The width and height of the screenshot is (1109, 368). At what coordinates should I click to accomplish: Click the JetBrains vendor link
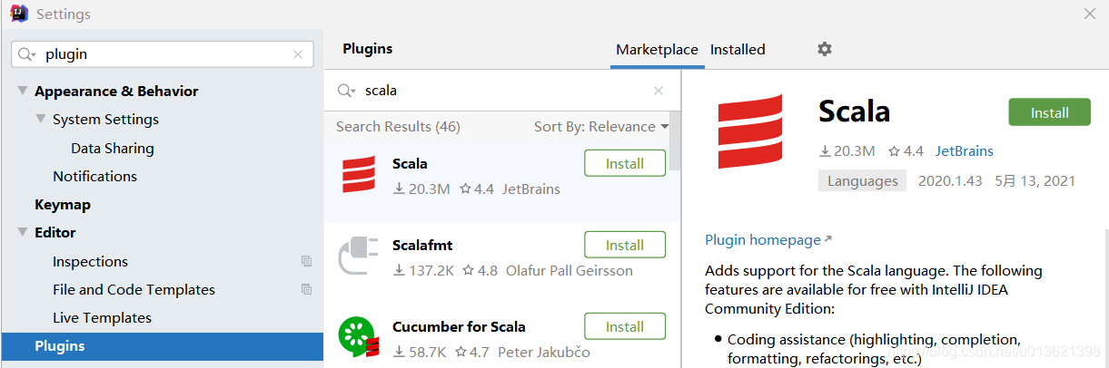point(965,151)
